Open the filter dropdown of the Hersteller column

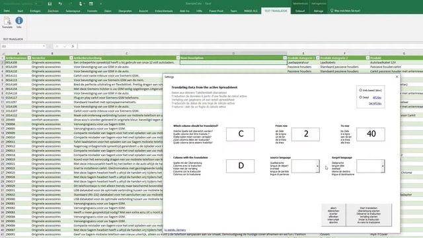pos(71,58)
